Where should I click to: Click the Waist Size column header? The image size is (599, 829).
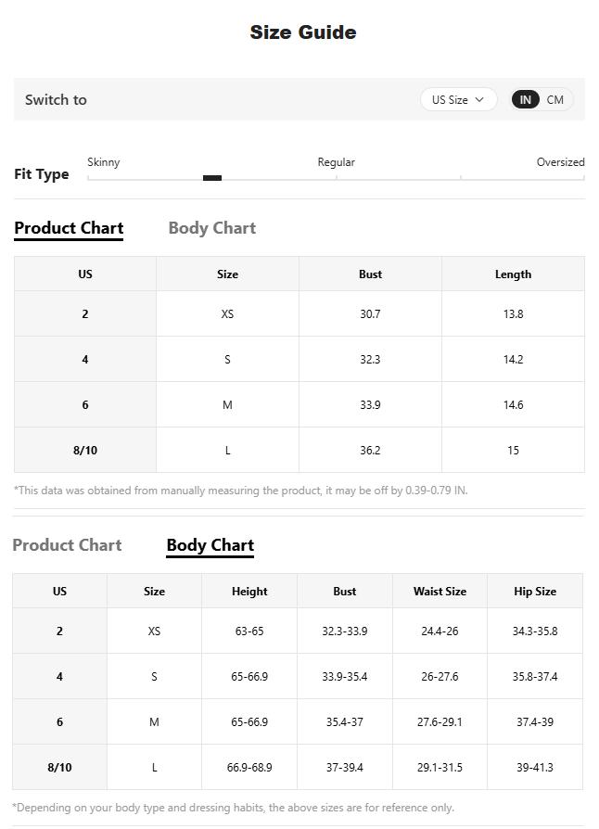pyautogui.click(x=440, y=591)
